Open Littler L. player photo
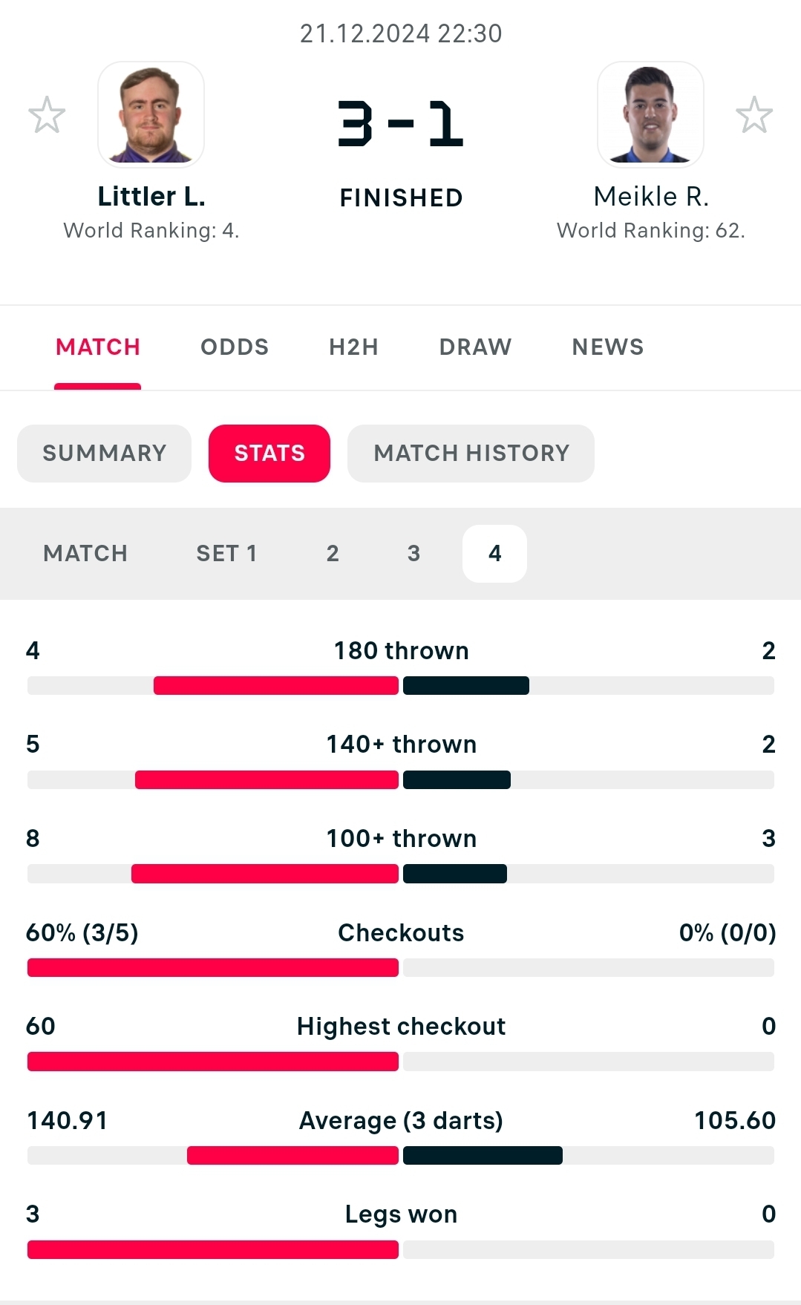The width and height of the screenshot is (801, 1305). tap(151, 114)
